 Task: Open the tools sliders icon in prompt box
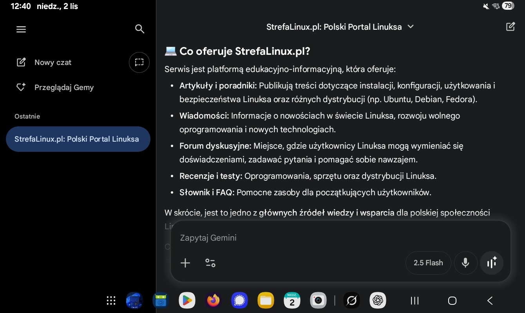[x=210, y=263]
